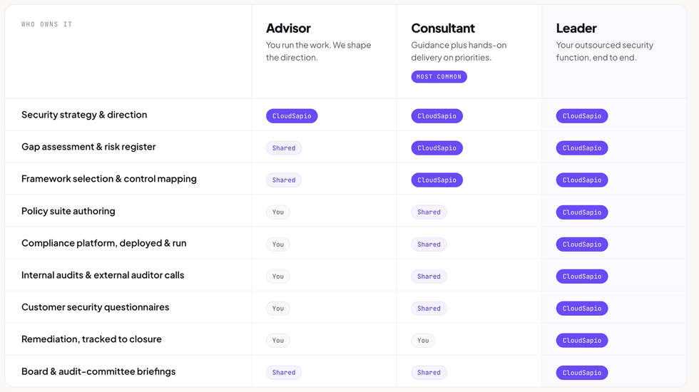Click Shared badge for Compliance platform under Consultant
Image resolution: width=699 pixels, height=392 pixels.
(429, 244)
